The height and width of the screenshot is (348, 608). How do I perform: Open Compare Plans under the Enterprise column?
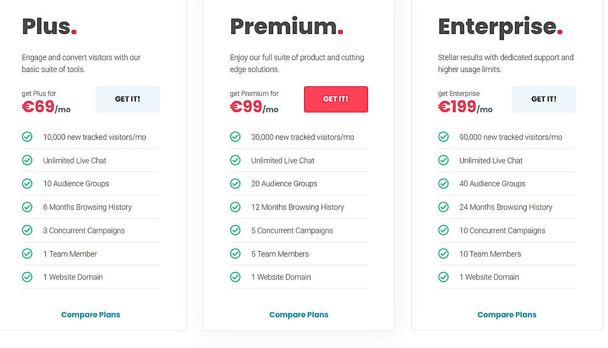tap(506, 315)
